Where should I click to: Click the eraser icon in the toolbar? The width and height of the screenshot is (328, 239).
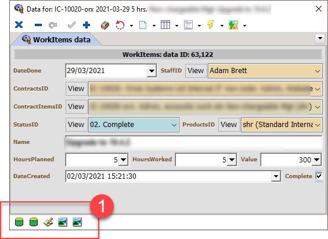(105, 26)
